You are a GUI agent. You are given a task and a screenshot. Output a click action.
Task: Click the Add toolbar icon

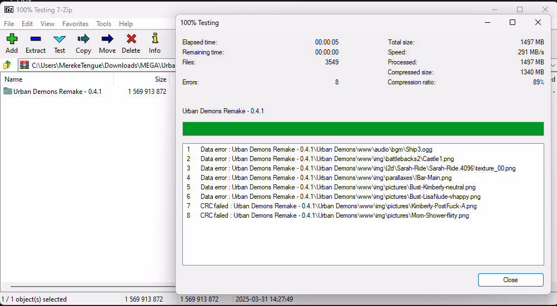coord(12,43)
